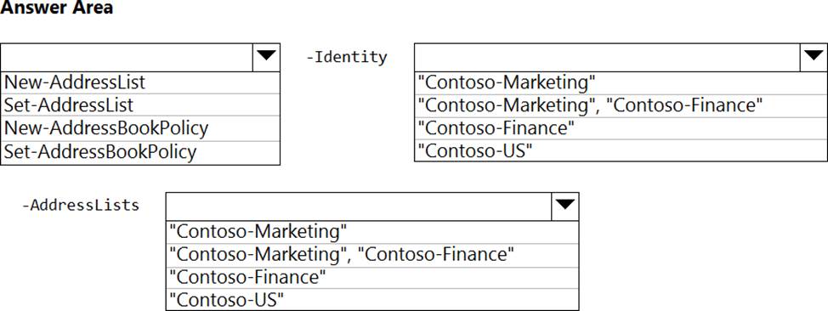Select "Contoso-Finance" under -AddressLists
This screenshot has height=311, width=828.
(372, 278)
